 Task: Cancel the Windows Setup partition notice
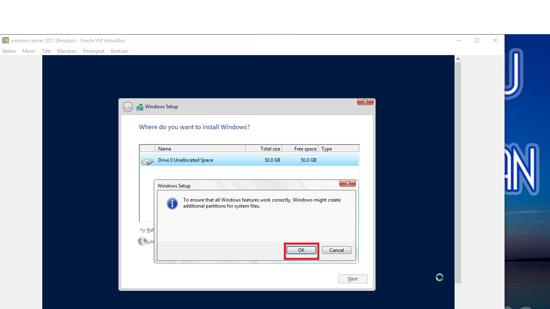click(337, 250)
